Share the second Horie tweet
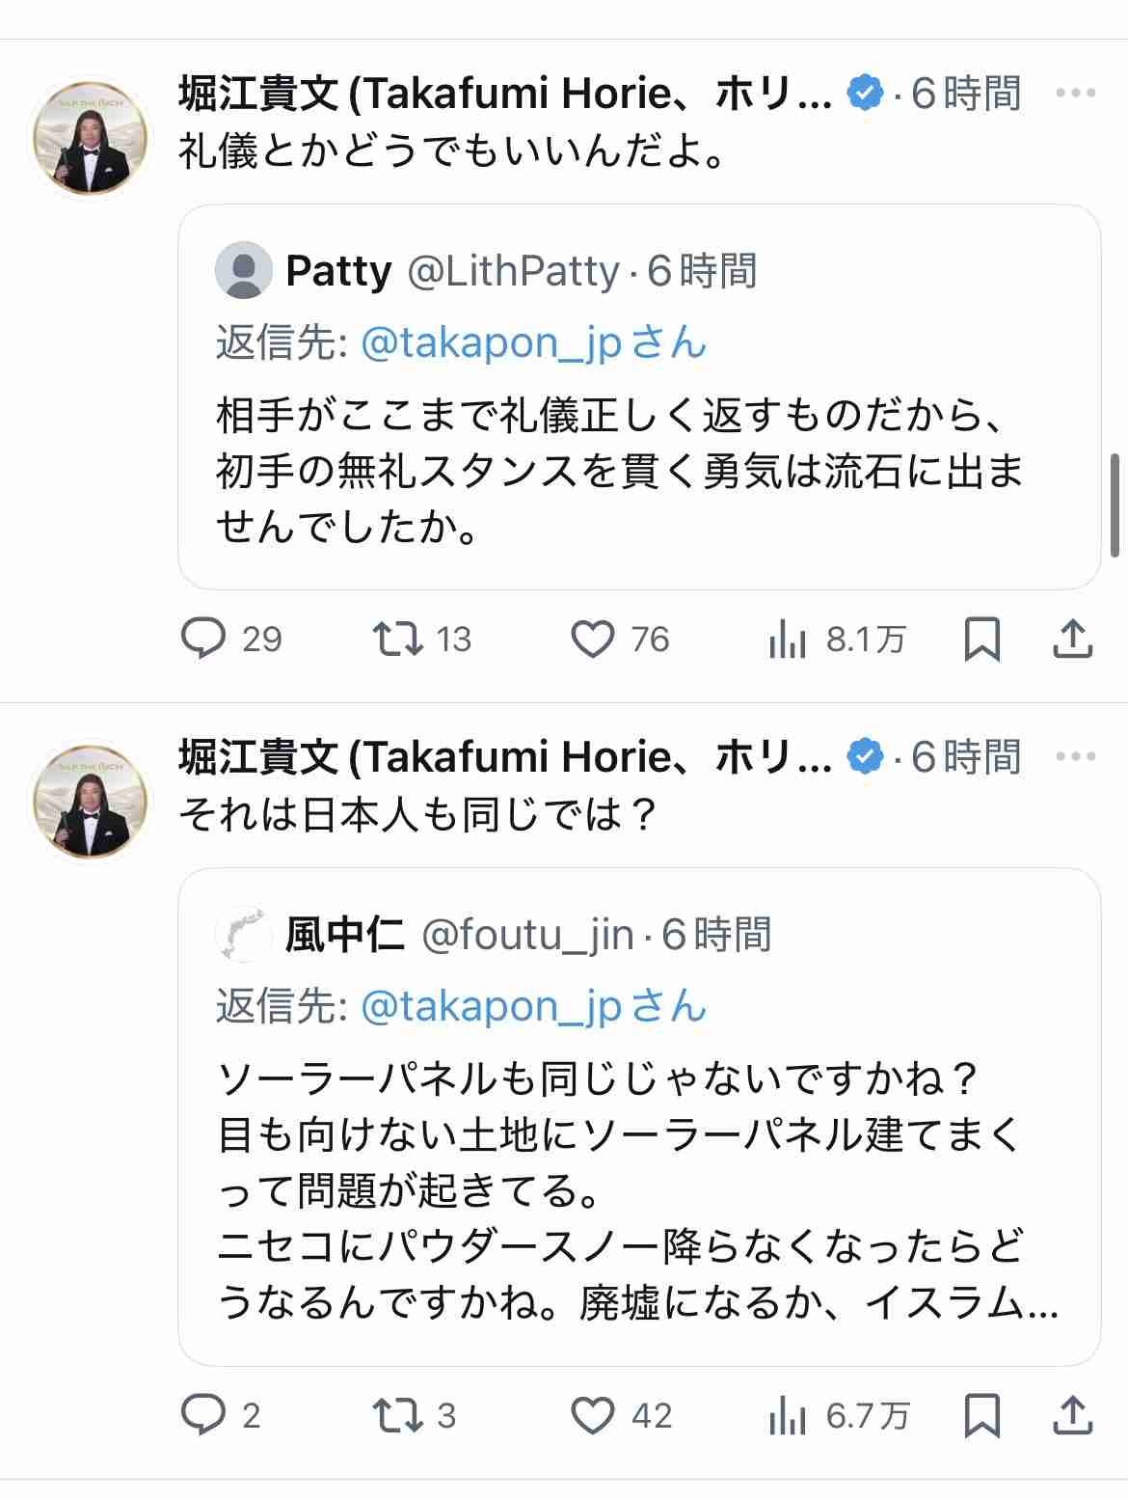Viewport: 1128px width, 1500px height. pyautogui.click(x=1071, y=1415)
